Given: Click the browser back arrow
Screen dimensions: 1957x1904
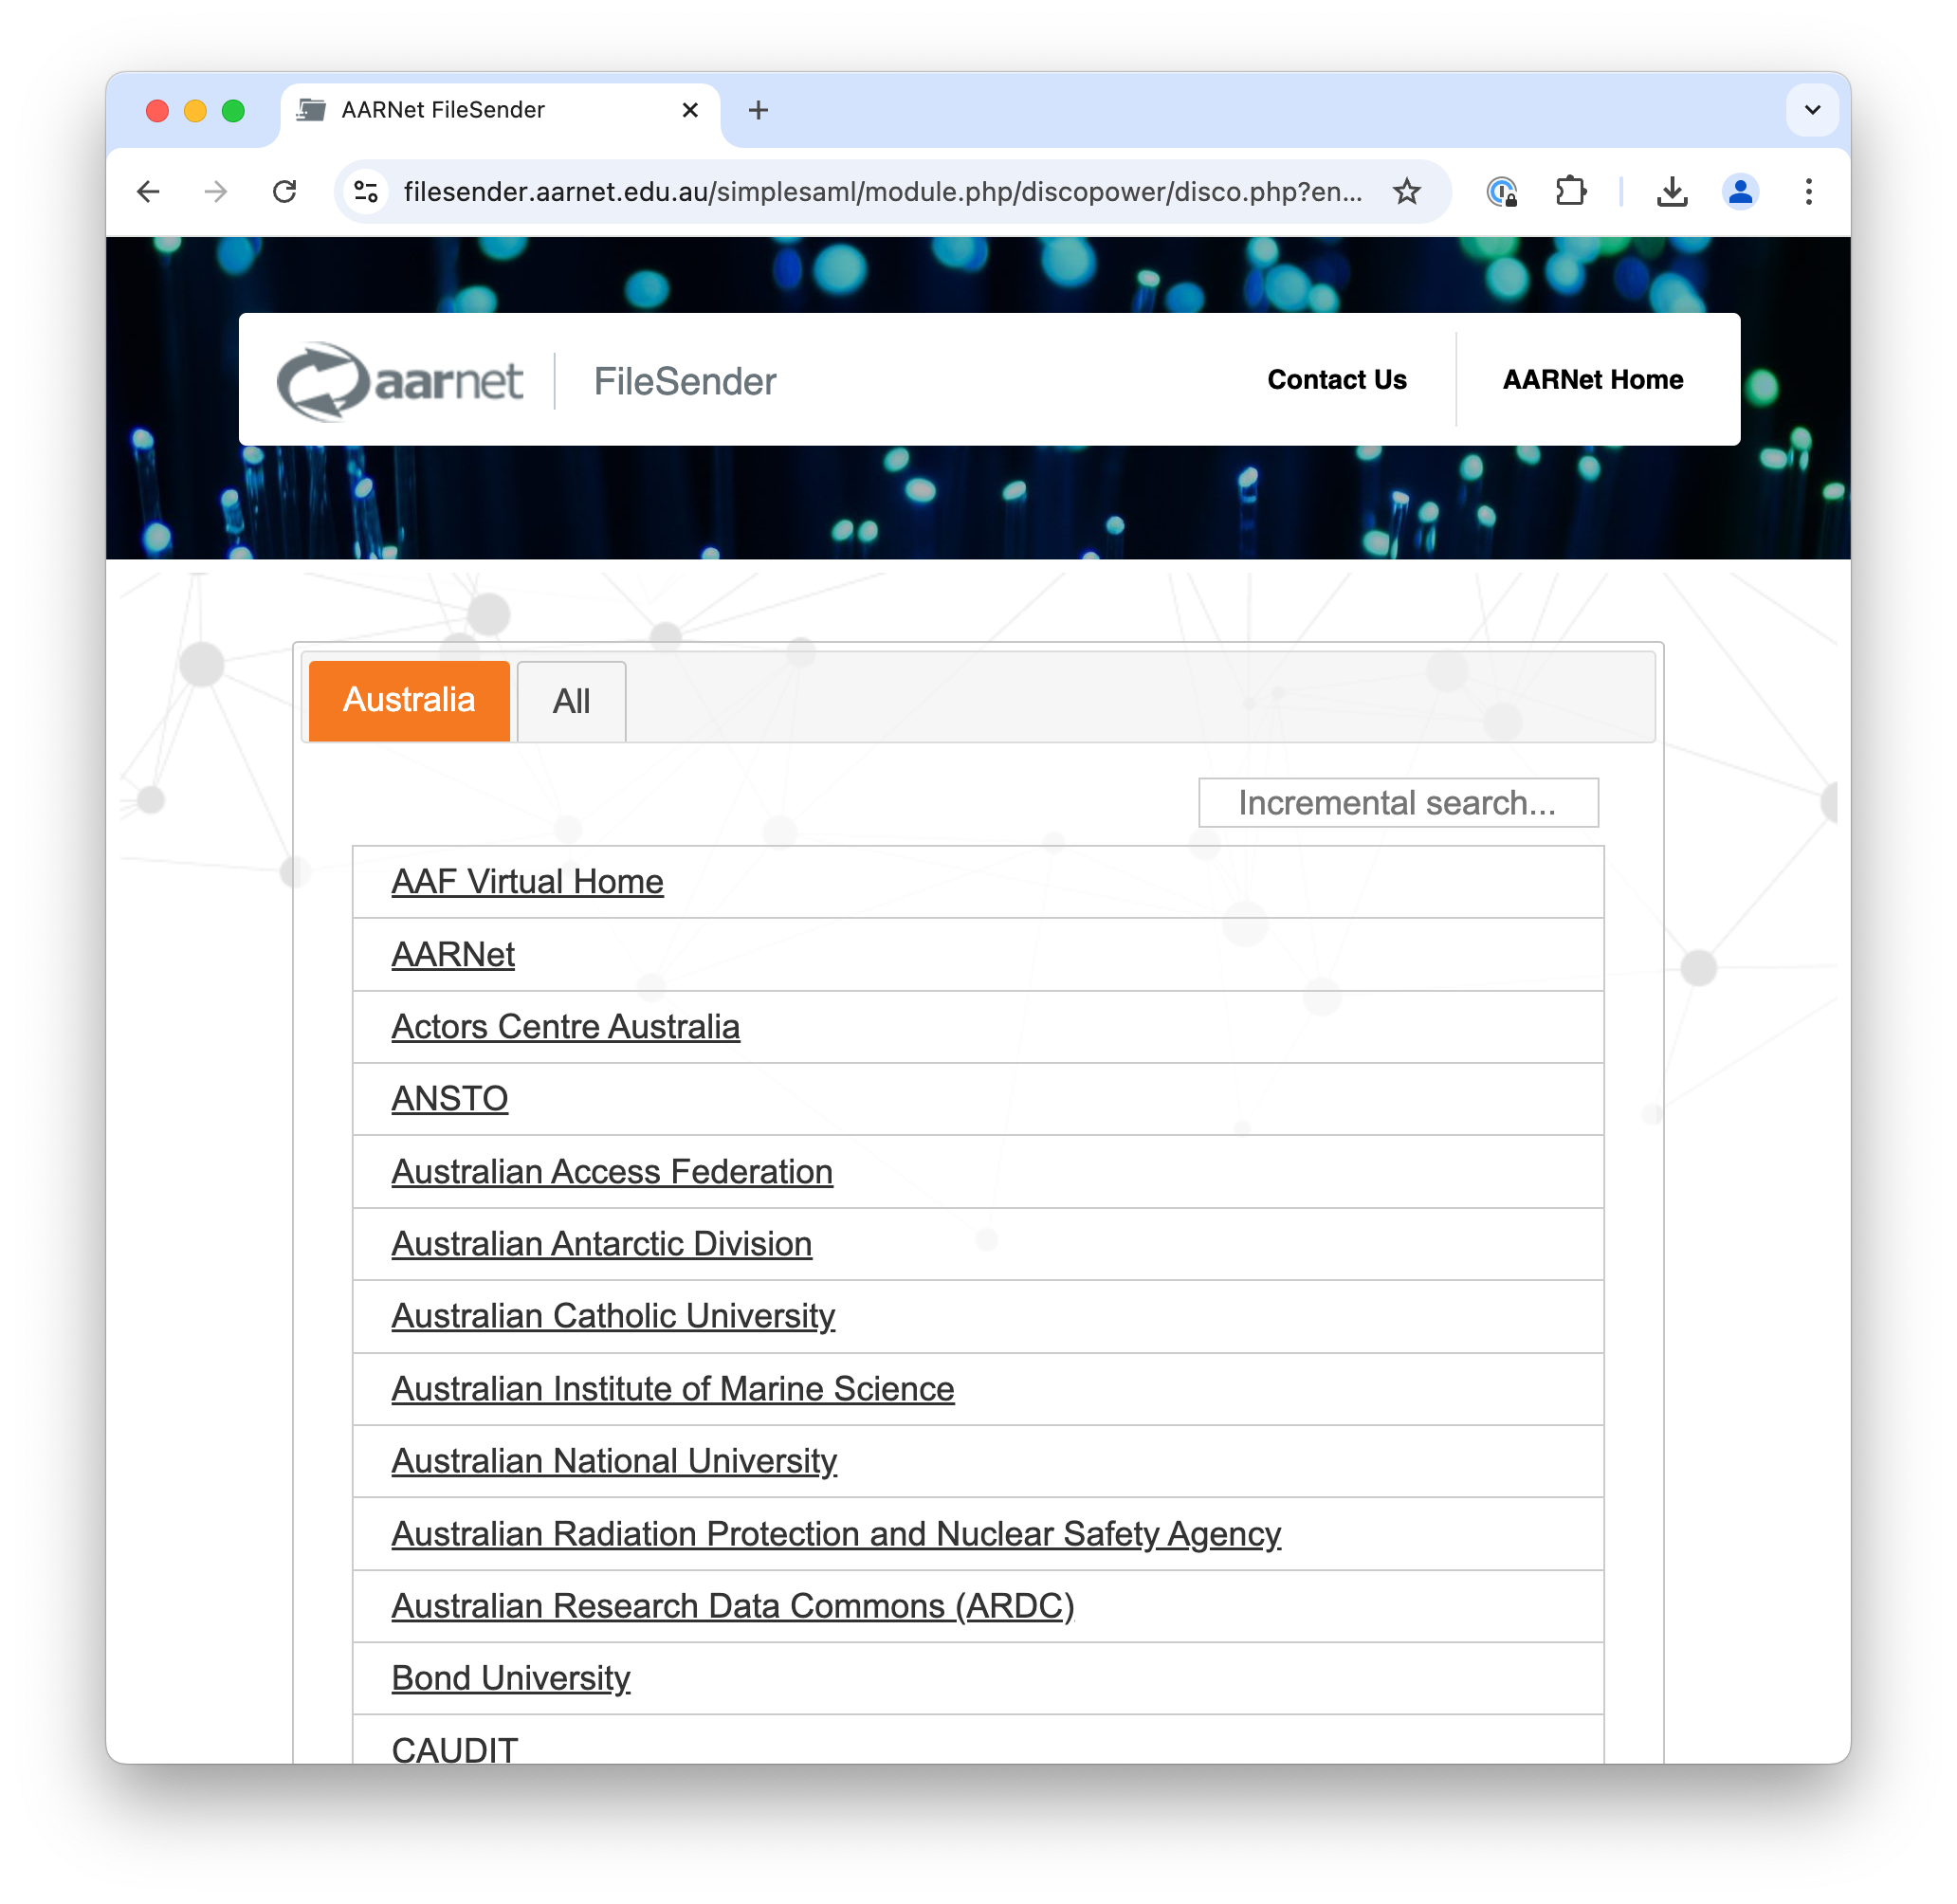Looking at the screenshot, I should pos(148,191).
